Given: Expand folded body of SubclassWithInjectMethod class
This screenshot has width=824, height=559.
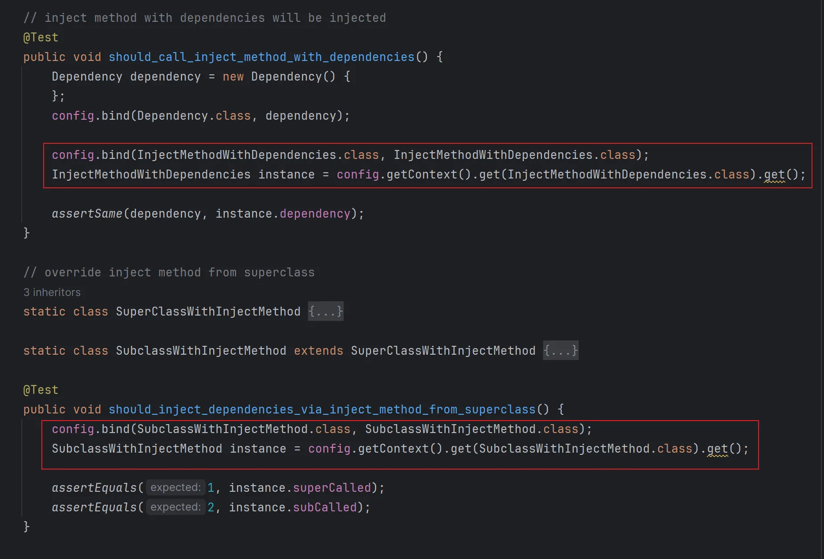Looking at the screenshot, I should [560, 351].
